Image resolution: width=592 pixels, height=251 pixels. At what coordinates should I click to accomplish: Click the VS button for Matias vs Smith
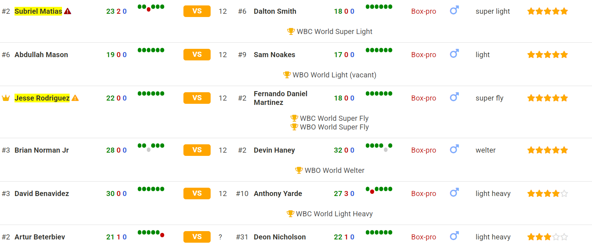[x=197, y=11]
